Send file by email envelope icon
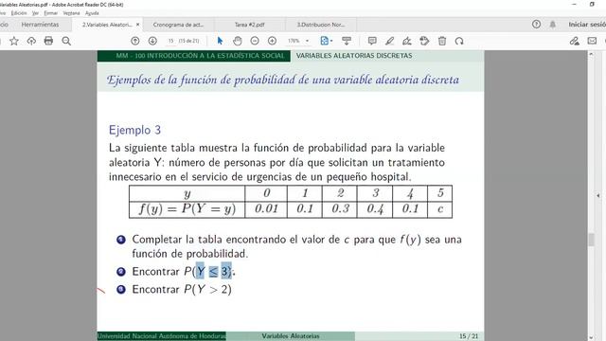This screenshot has height=341, width=606. click(592, 41)
